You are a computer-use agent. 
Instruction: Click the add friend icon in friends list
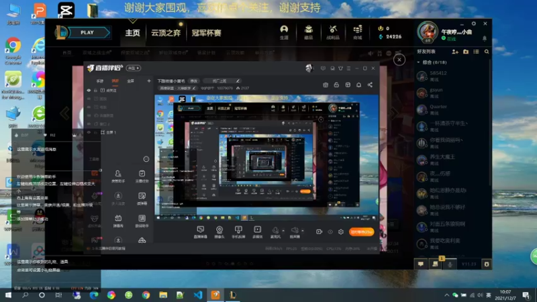click(455, 52)
